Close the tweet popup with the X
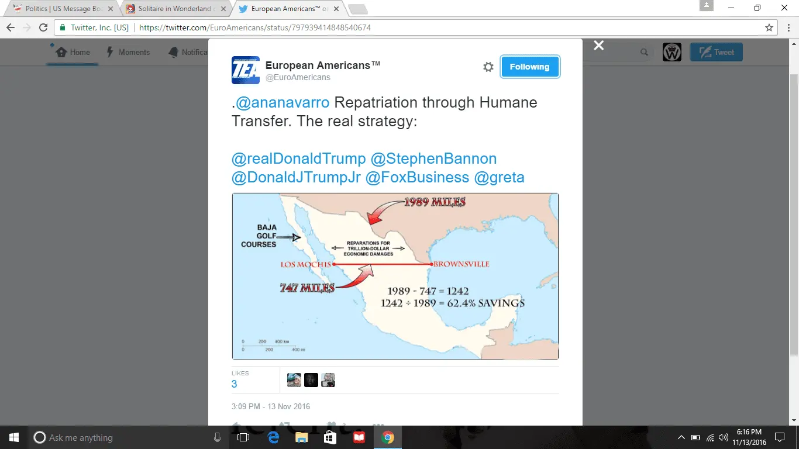This screenshot has height=449, width=799. tap(598, 46)
